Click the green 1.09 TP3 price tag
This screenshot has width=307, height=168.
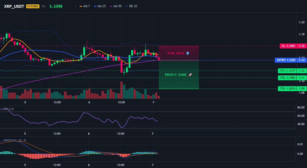point(302,89)
